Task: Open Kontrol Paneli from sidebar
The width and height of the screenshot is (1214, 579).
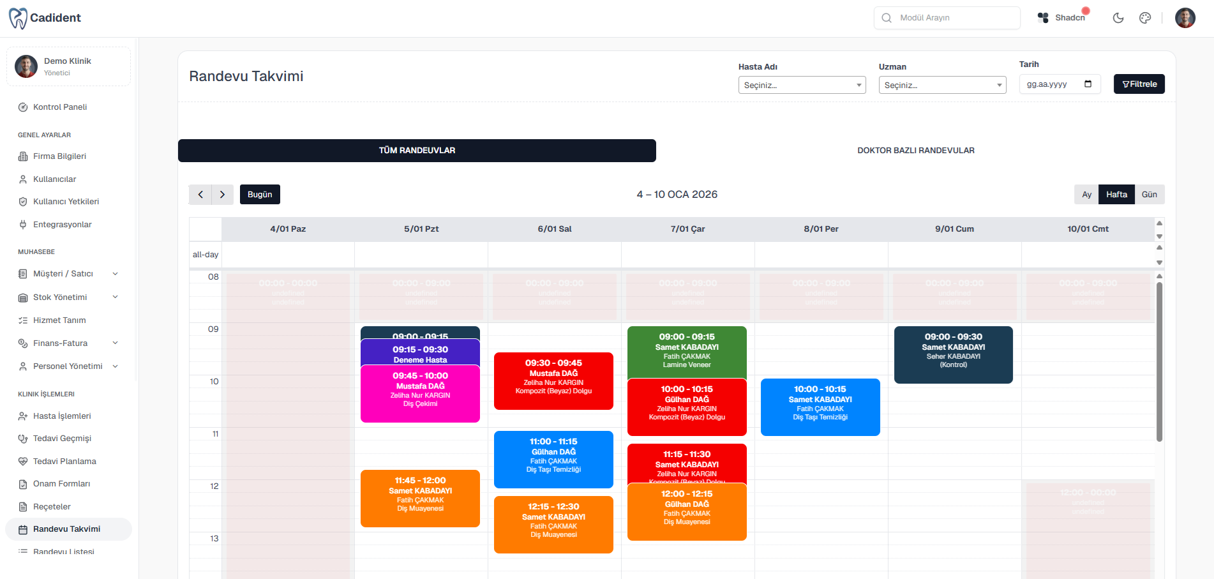Action: click(60, 107)
